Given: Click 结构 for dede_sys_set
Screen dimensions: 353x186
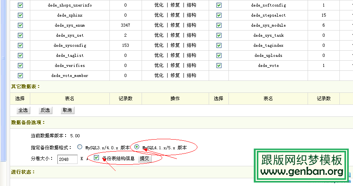Looking at the screenshot, I should (191, 35).
